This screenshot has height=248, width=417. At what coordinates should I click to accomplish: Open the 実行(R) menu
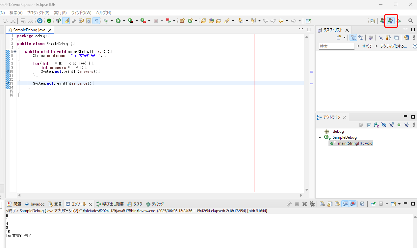pos(60,13)
